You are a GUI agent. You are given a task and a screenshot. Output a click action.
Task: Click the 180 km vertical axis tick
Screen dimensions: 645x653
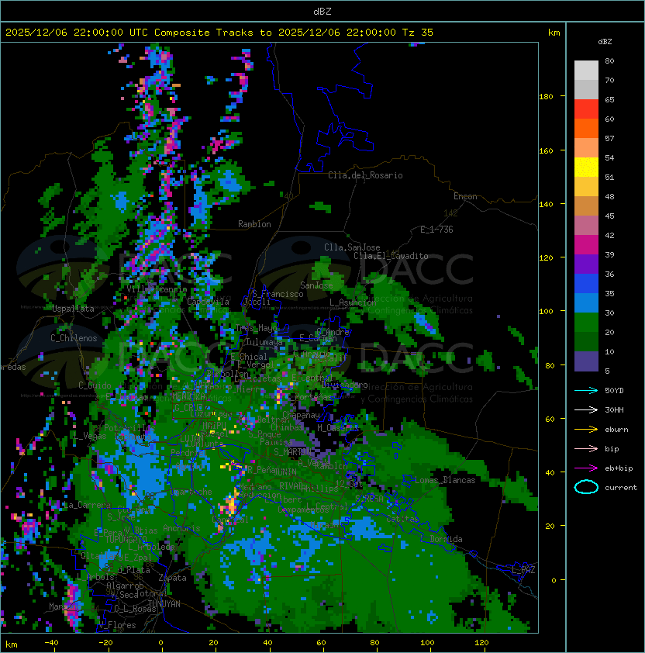[546, 97]
